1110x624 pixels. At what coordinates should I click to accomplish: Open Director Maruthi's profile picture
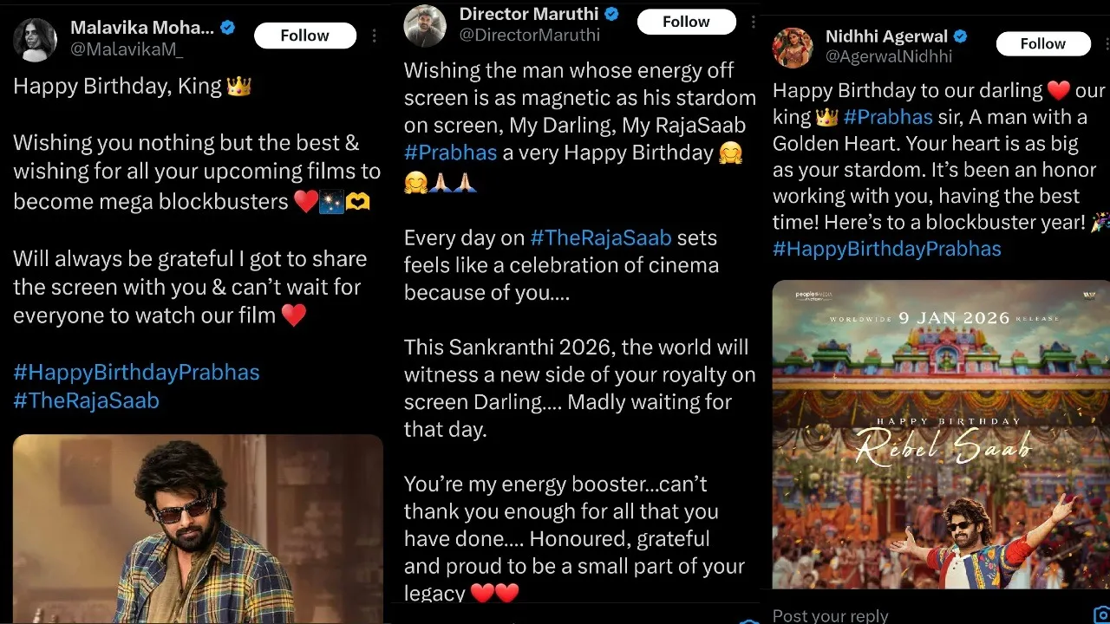click(426, 25)
